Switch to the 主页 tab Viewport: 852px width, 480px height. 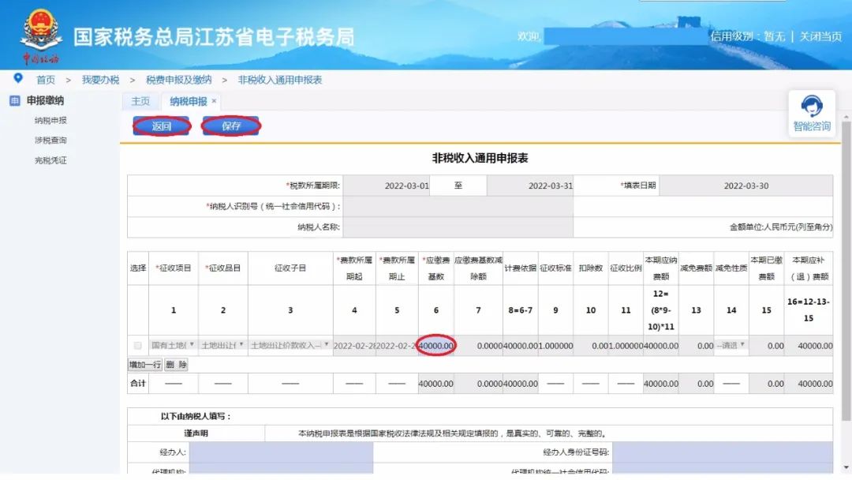tap(140, 101)
